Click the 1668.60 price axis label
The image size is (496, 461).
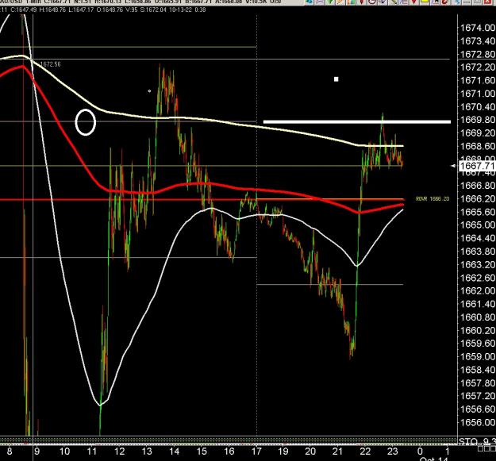pyautogui.click(x=477, y=146)
